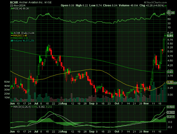Click the 'RSI(14) 80.38' indicator label
Screen dimensions: 177x134
(x=21, y=9)
